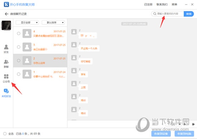
Task: Click the 上班 message bubble
Action: point(83,87)
